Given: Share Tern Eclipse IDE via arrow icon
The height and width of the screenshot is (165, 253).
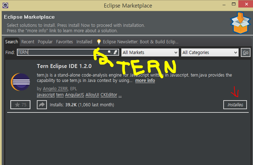Looking at the screenshot, I should (x=42, y=105).
